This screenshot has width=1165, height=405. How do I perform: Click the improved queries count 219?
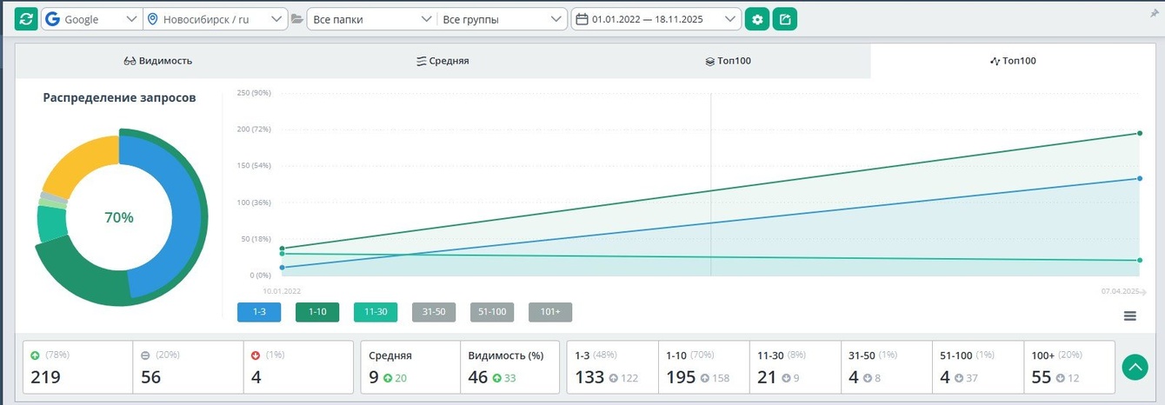point(43,377)
